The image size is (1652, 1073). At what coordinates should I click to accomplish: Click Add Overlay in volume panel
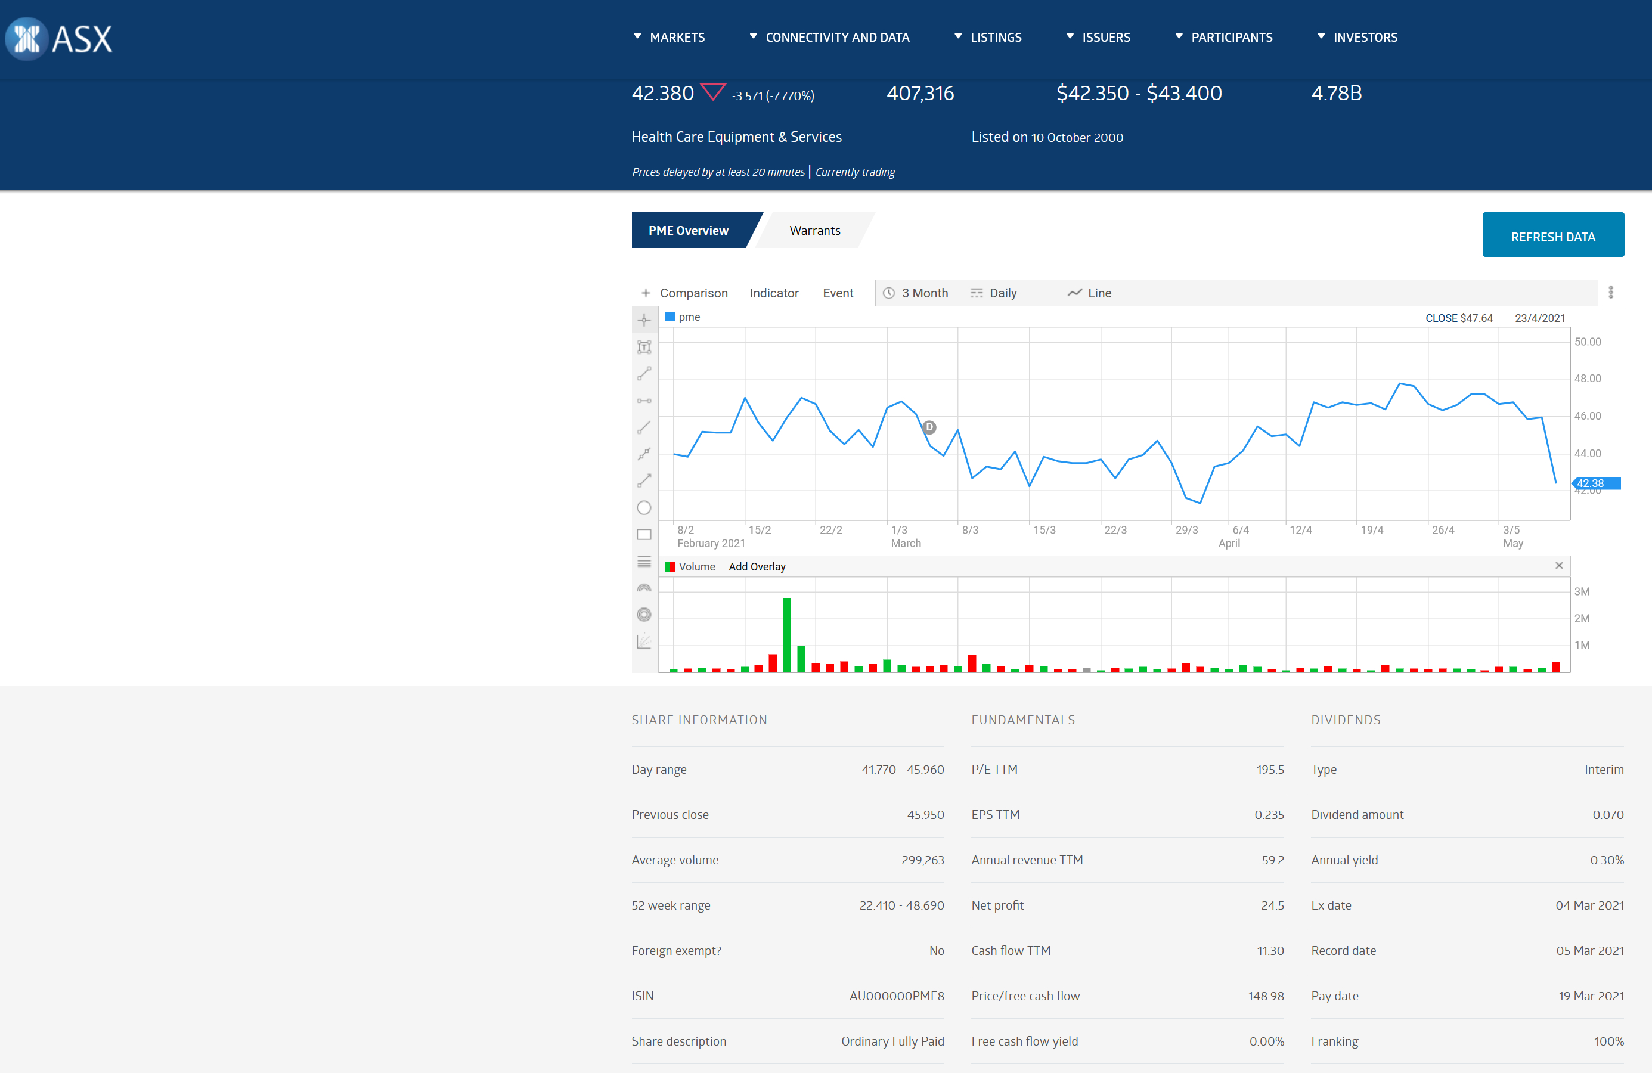[x=757, y=566]
